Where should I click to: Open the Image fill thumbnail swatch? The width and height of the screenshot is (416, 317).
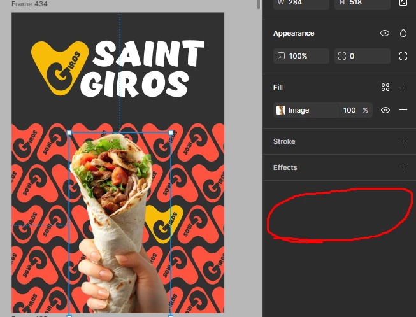point(281,110)
